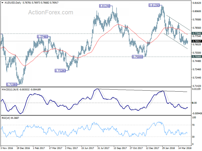The height and width of the screenshot is (151, 202).
Task: Click the 0.77840 level marker on price axis
Action: pyautogui.click(x=197, y=33)
